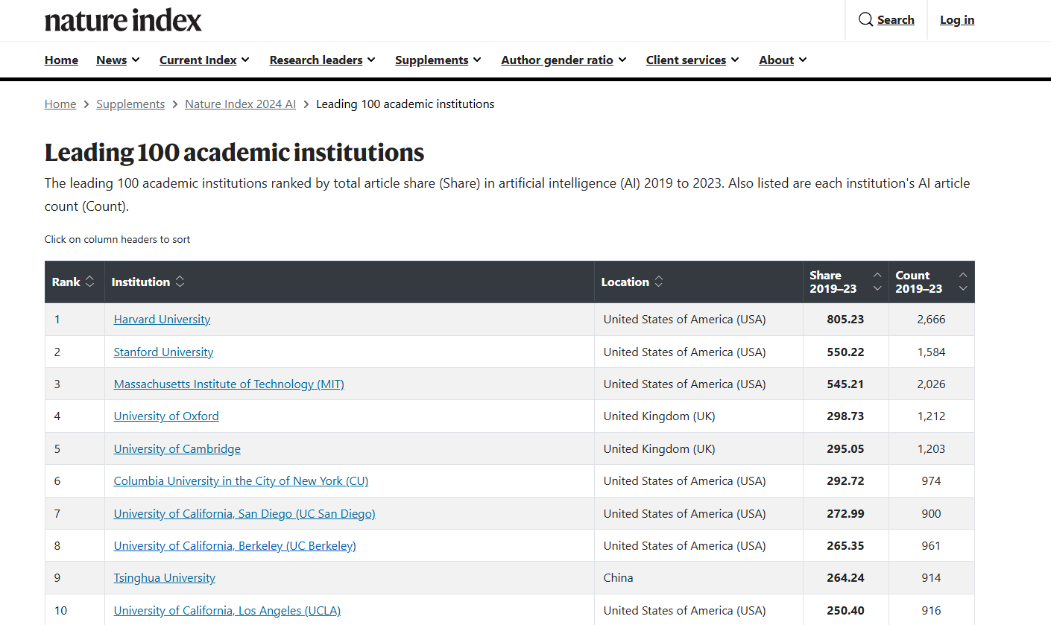Sort by Count 2019–23 arrows

point(963,282)
